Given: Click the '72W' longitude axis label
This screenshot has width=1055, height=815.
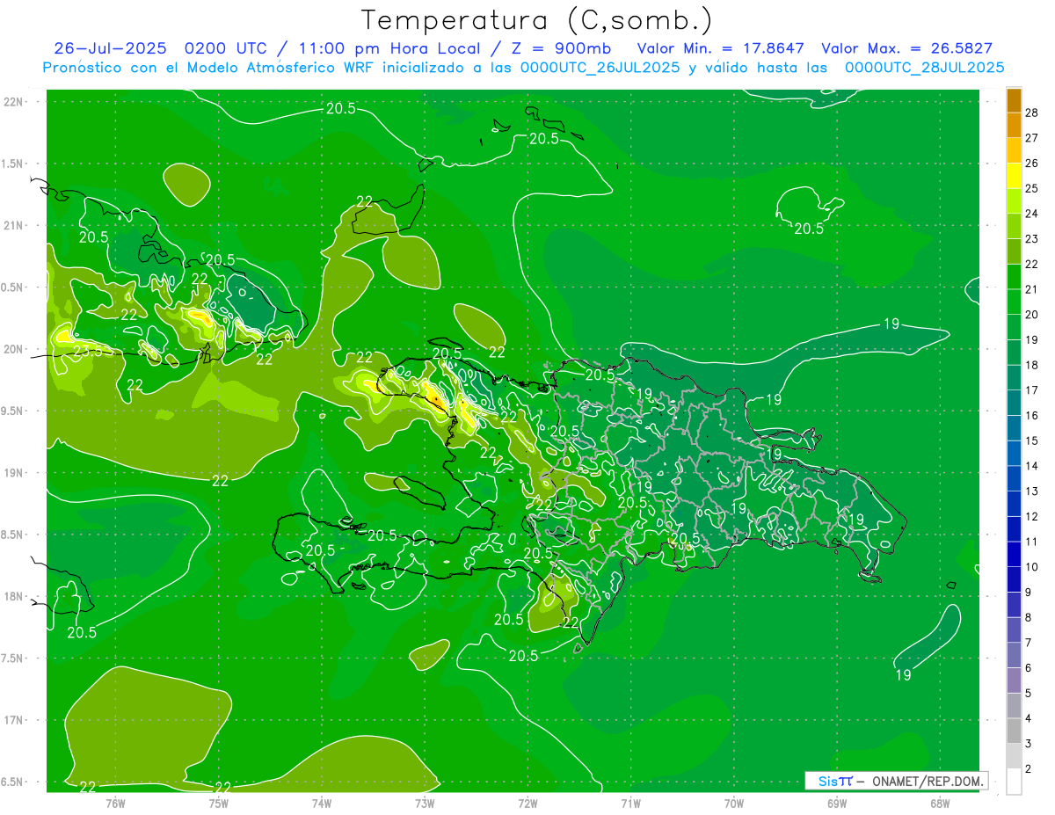Looking at the screenshot, I should (527, 803).
